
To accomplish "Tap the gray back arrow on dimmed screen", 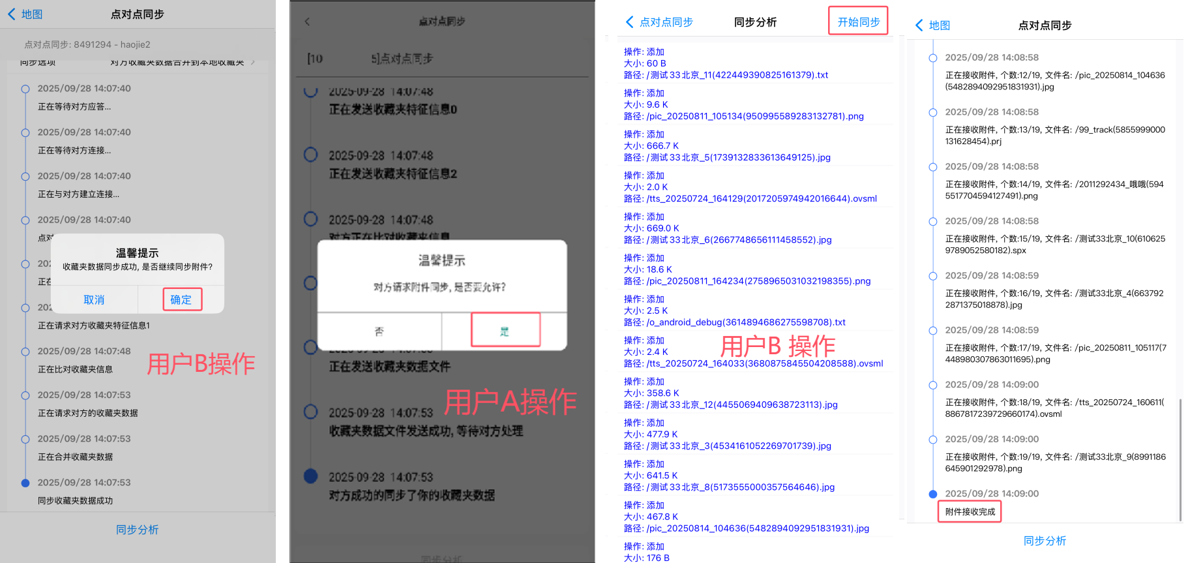I will click(x=307, y=22).
